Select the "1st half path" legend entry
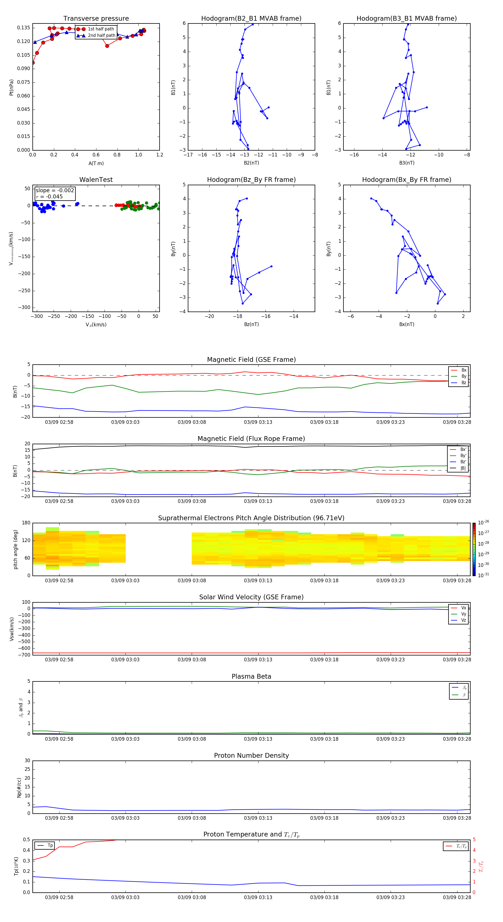 pyautogui.click(x=95, y=29)
